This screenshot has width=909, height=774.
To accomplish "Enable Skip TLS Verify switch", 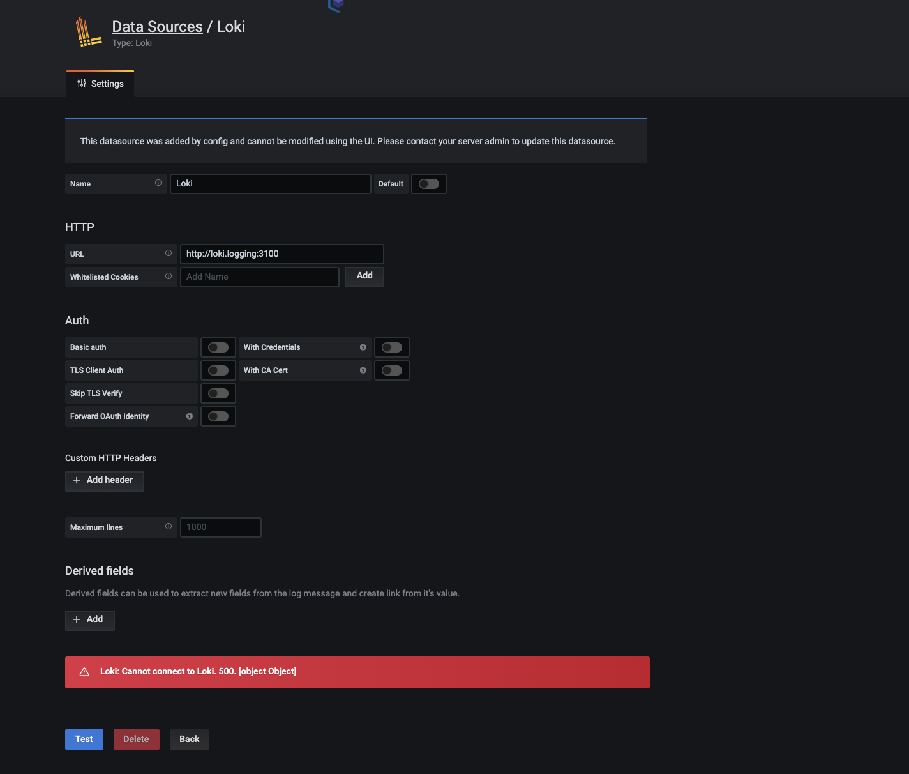I will coord(218,393).
